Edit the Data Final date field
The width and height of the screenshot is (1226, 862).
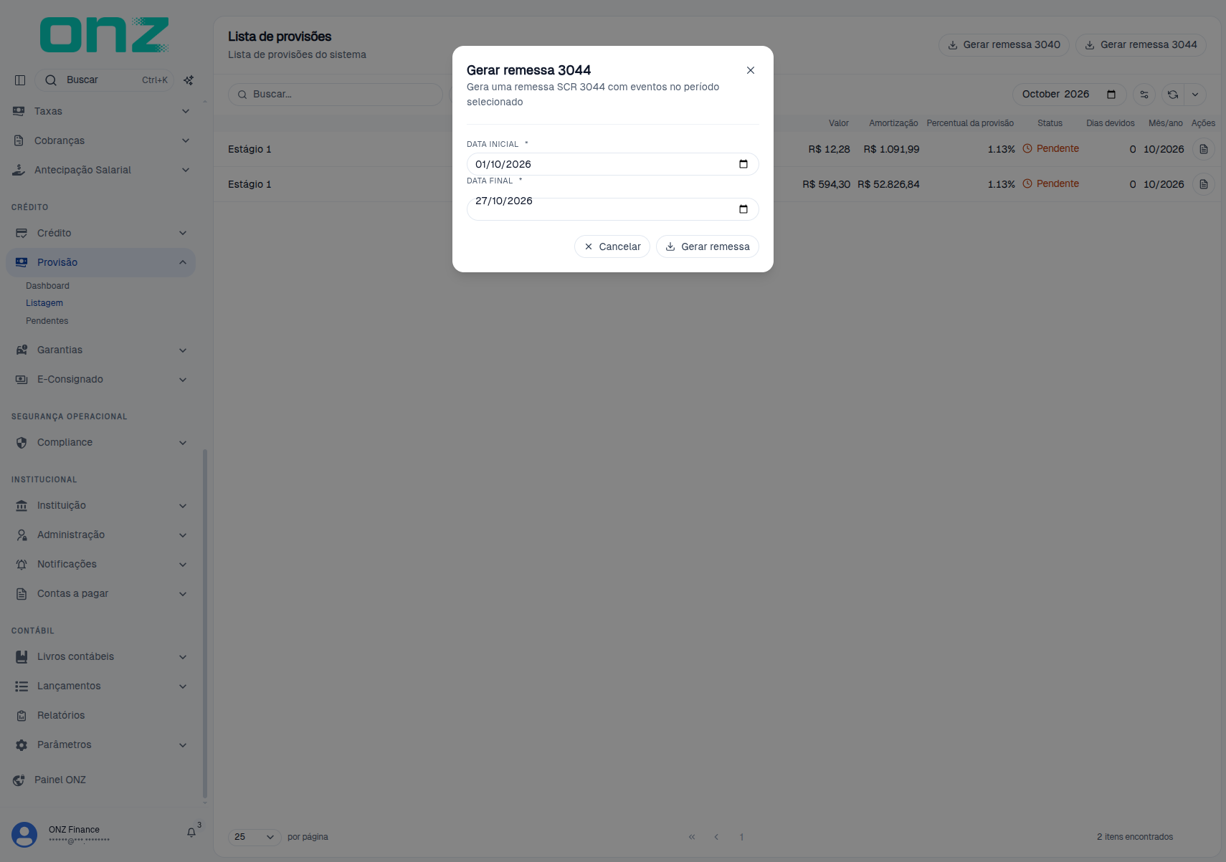(x=613, y=209)
